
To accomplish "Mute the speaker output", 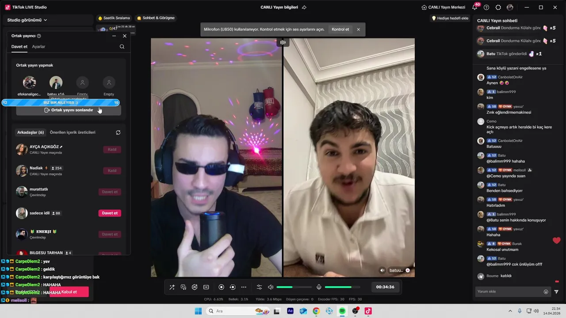I will [271, 287].
